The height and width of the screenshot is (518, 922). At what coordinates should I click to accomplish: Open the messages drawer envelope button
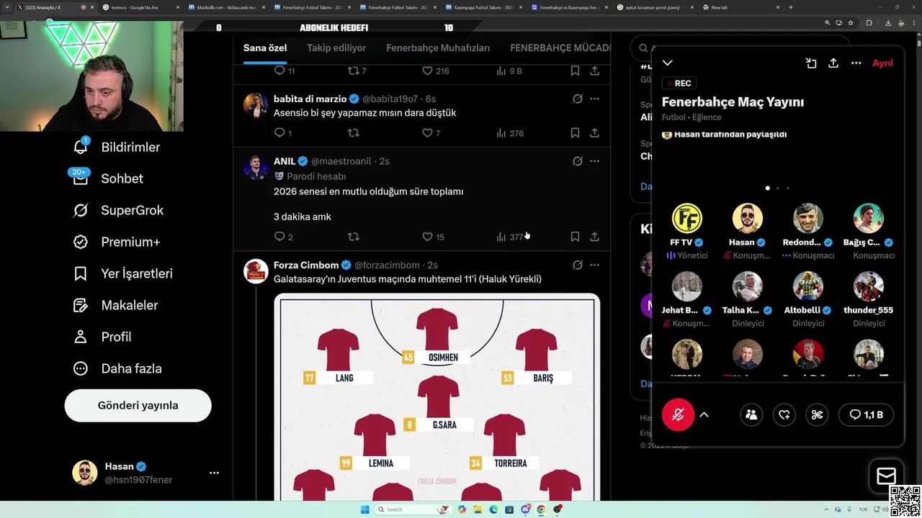tap(886, 476)
